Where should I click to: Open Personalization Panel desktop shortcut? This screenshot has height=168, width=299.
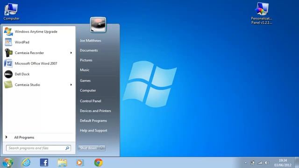coord(262,14)
